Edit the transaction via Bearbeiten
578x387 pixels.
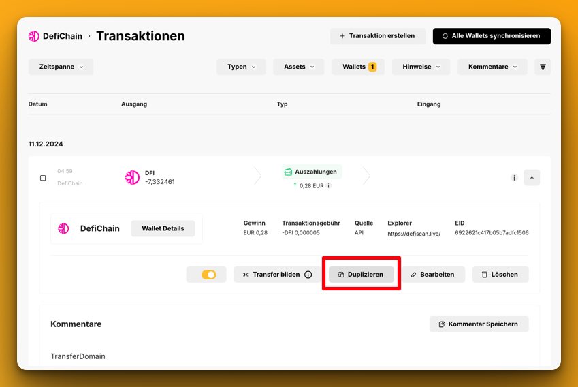[433, 275]
